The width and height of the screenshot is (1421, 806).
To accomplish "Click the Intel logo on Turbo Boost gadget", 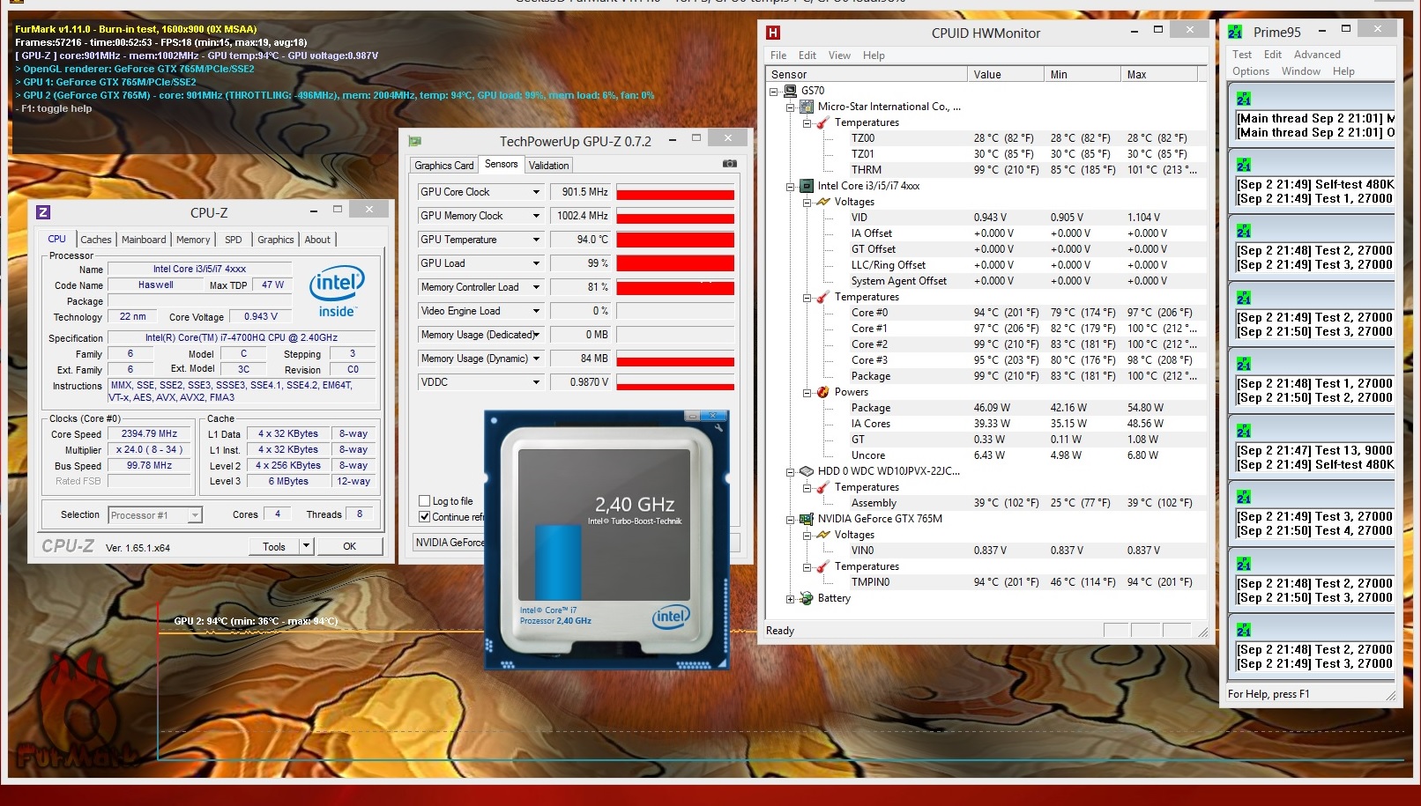I will (x=670, y=617).
